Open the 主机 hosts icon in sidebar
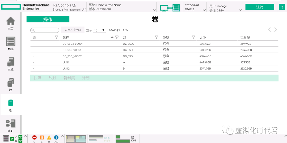Screen dimensions: 287x143 pyautogui.click(x=11, y=62)
